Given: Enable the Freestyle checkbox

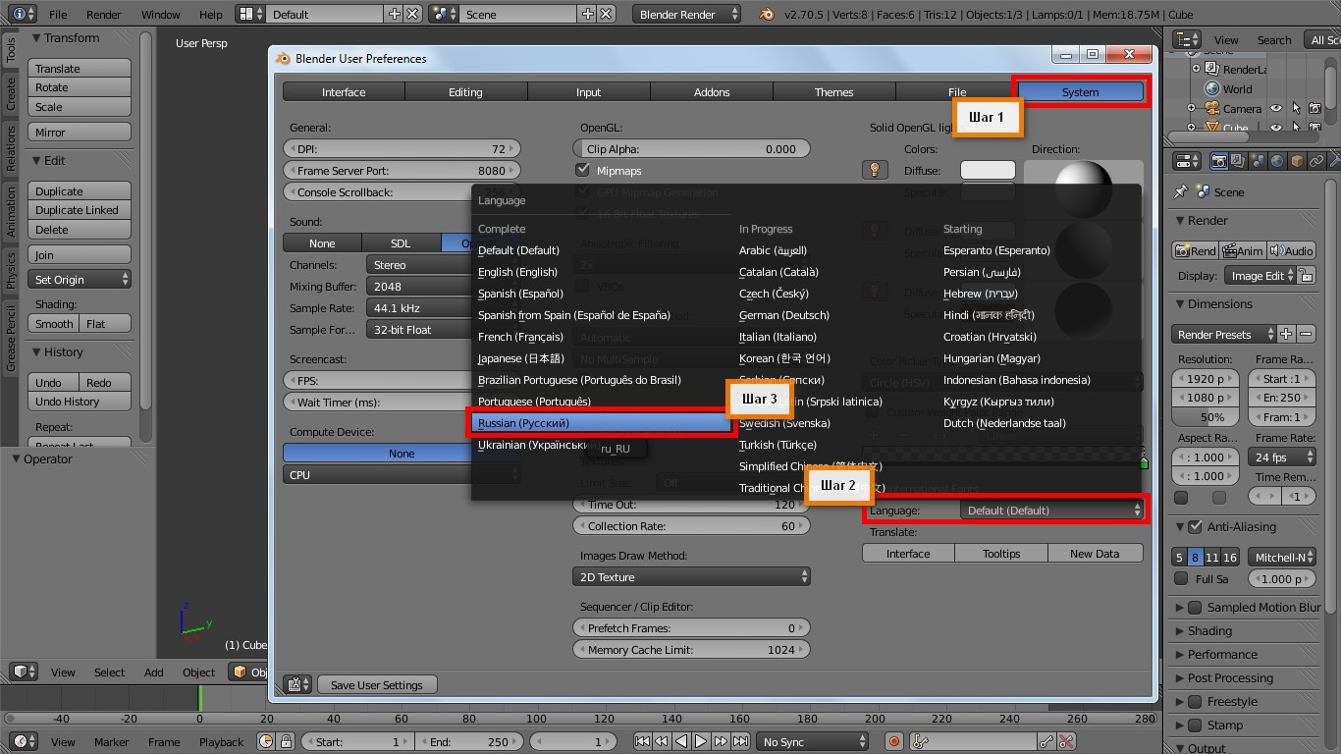Looking at the screenshot, I should pos(1195,701).
